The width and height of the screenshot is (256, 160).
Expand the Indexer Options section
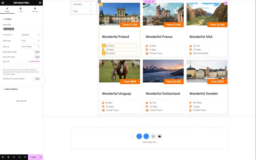(10, 89)
